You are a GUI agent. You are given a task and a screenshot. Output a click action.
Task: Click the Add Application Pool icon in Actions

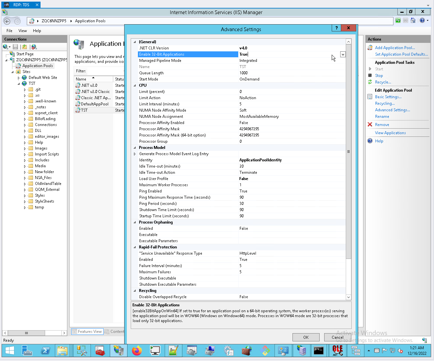(x=370, y=48)
